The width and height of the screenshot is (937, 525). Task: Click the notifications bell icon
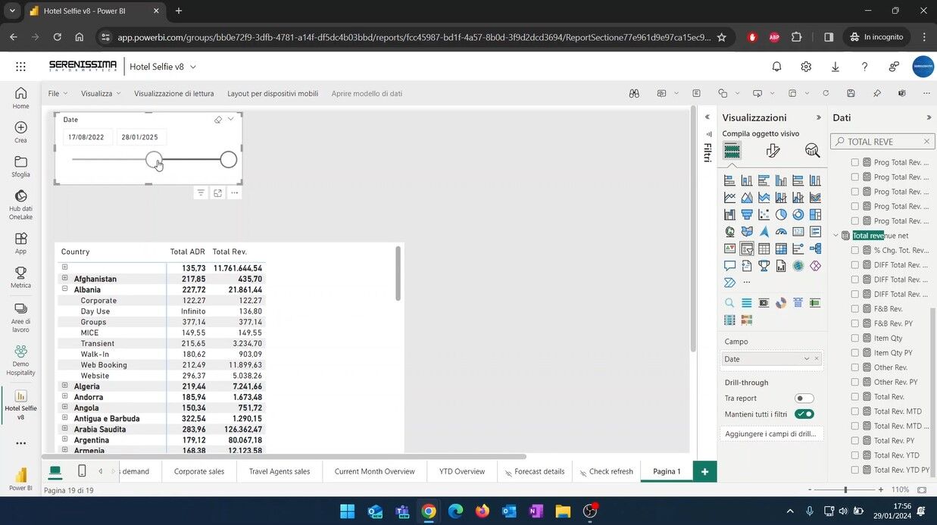(776, 67)
